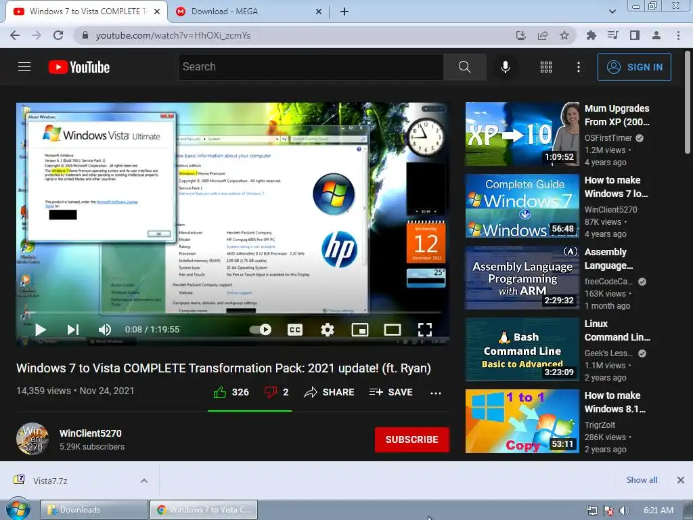
Task: Skip to the next video
Action: pos(73,330)
